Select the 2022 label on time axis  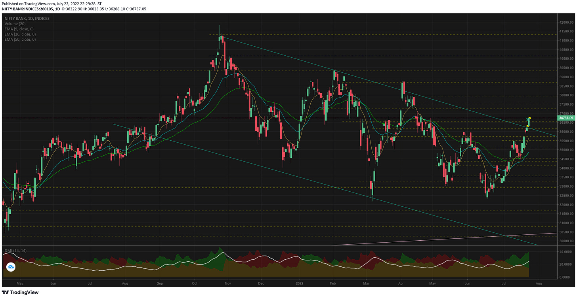[x=300, y=283]
